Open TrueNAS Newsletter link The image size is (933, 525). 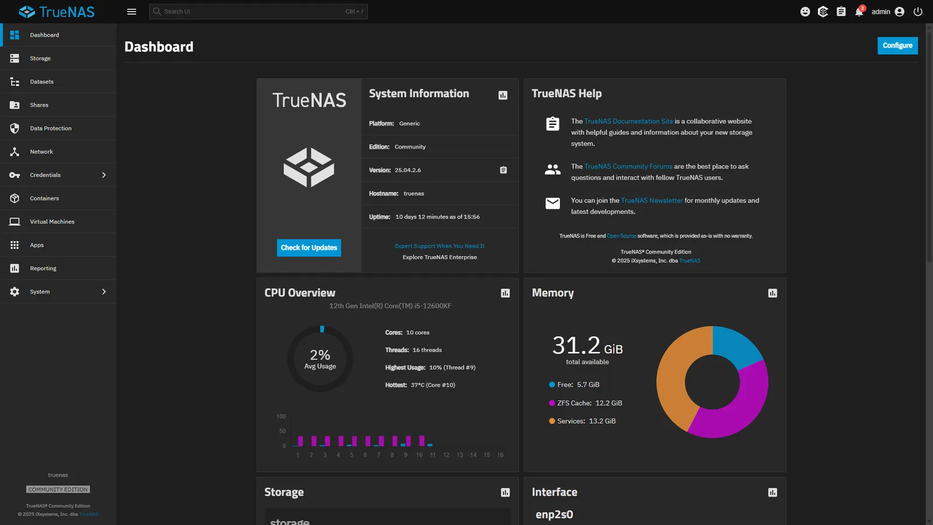(652, 201)
